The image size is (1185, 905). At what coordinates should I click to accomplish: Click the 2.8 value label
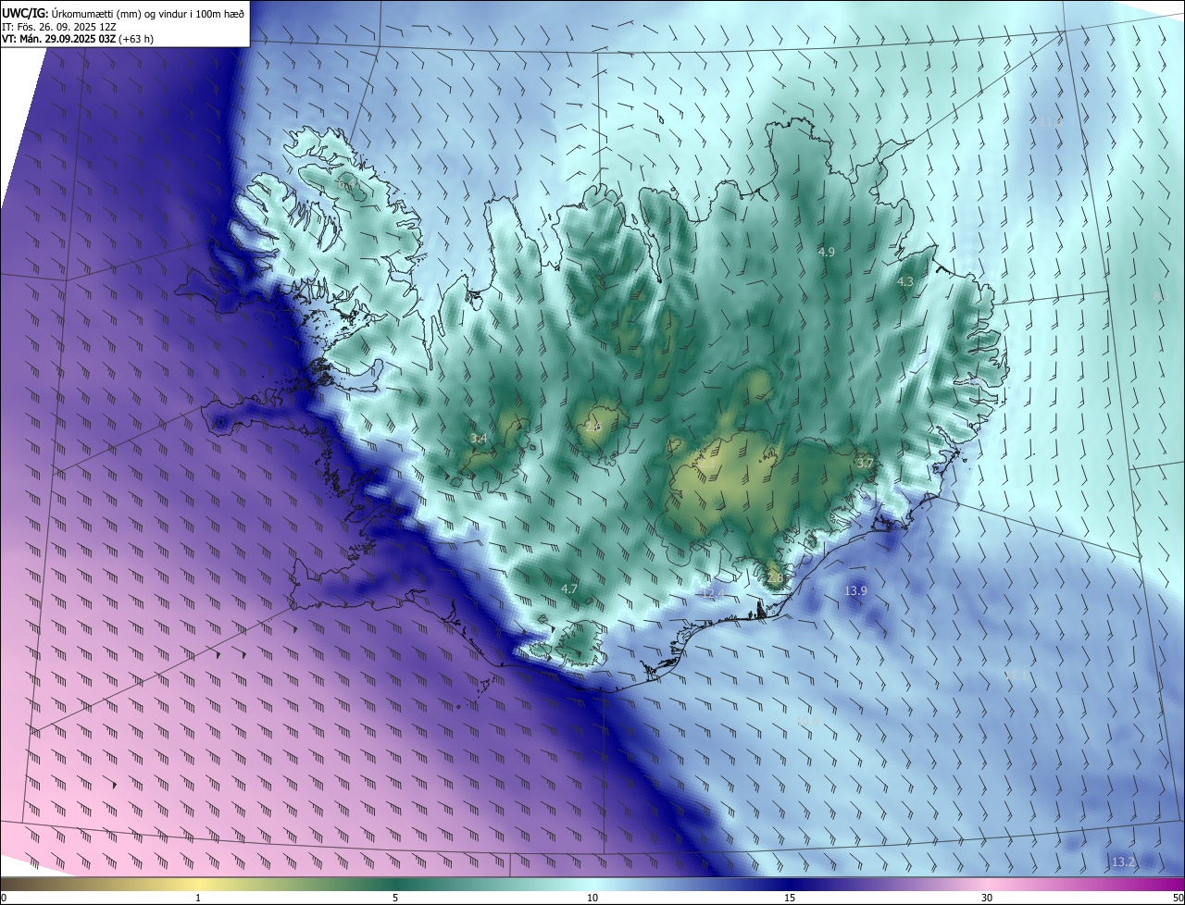tap(776, 576)
